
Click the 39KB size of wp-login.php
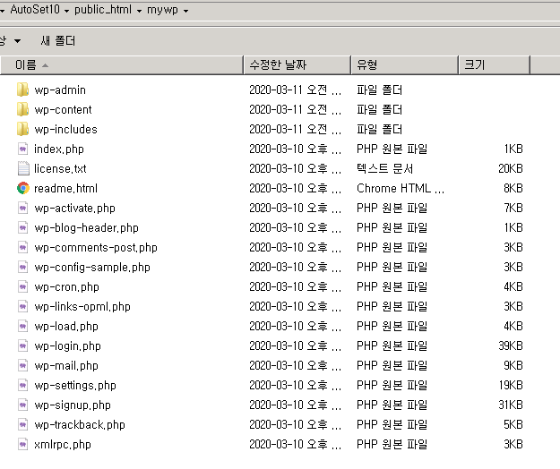(x=511, y=346)
